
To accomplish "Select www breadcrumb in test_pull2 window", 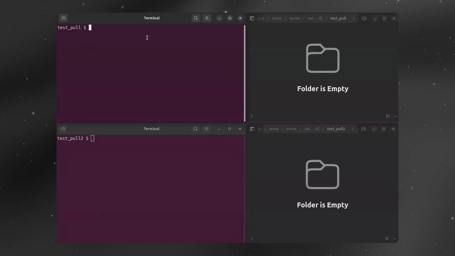I will pyautogui.click(x=274, y=129).
